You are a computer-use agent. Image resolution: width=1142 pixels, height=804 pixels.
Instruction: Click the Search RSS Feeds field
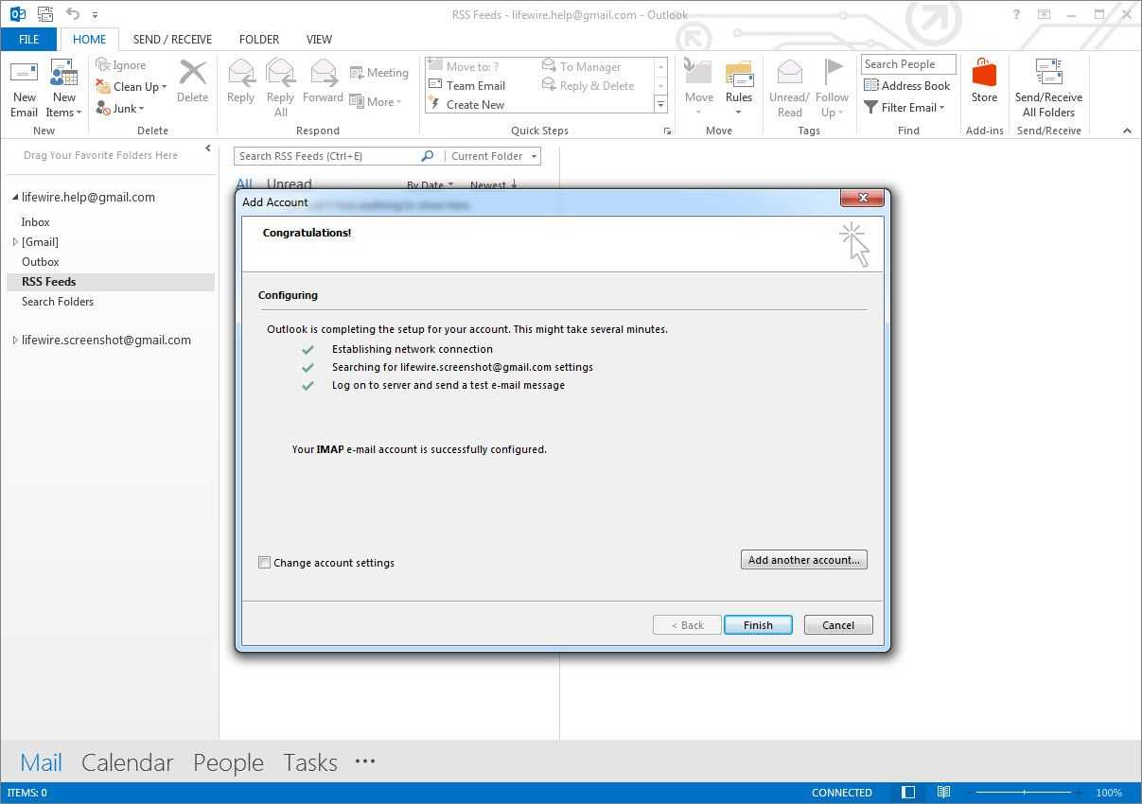pyautogui.click(x=326, y=156)
